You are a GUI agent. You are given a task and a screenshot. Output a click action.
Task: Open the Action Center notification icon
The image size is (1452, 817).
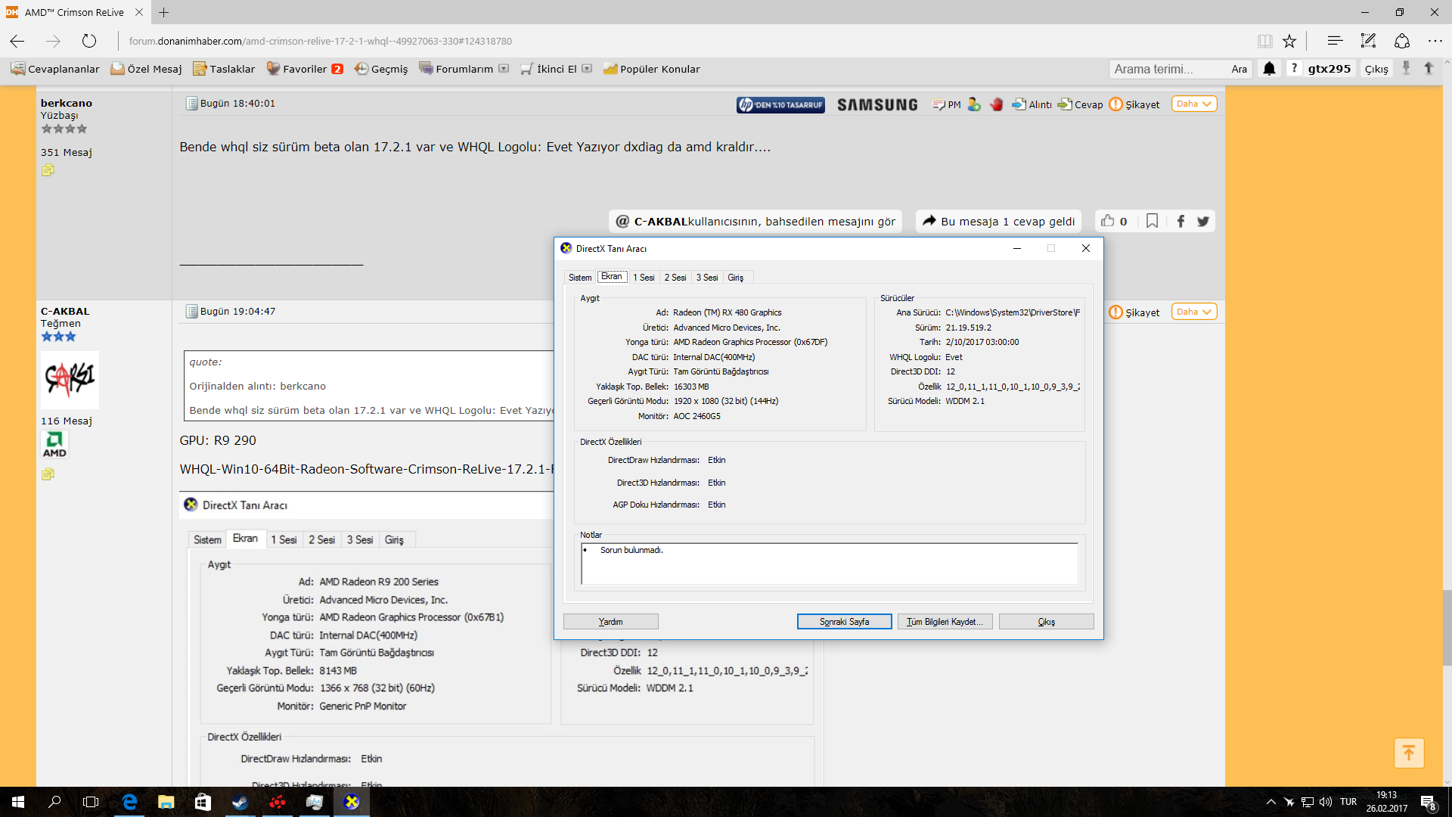(x=1428, y=802)
